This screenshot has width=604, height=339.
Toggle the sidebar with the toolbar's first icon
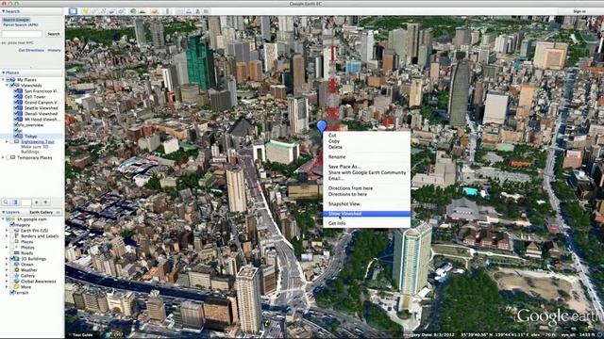click(73, 11)
